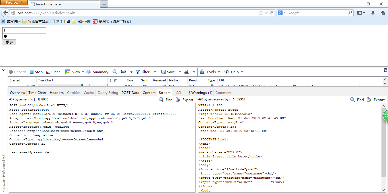Sort by the Method column header
Screen dimensions: 388x194
177,80
